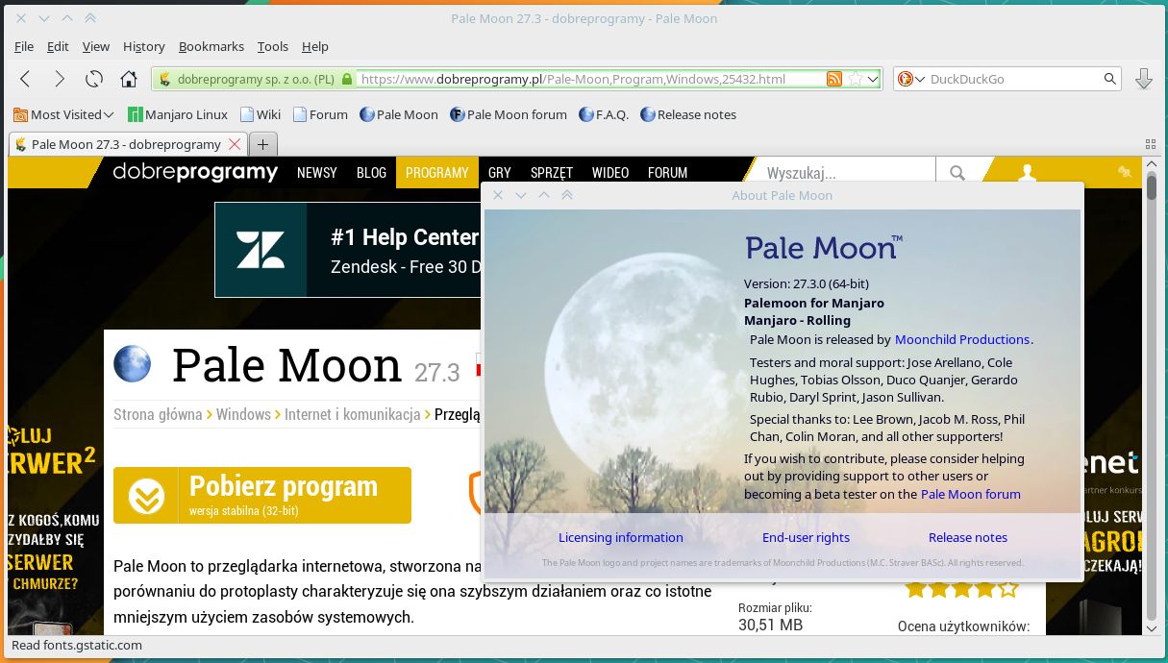Click the Version: 27.3.0 (64-bit) text
The height and width of the screenshot is (663, 1168).
pyautogui.click(x=807, y=283)
